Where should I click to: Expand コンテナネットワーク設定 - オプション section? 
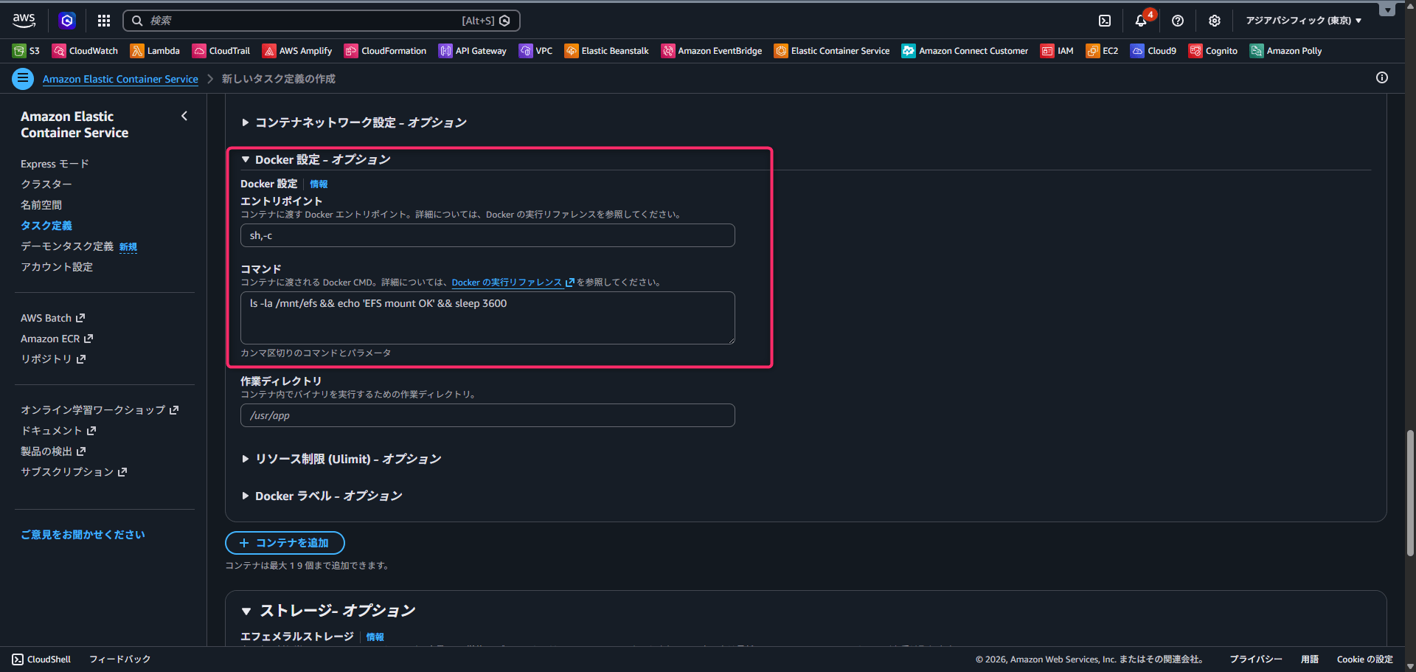click(354, 122)
